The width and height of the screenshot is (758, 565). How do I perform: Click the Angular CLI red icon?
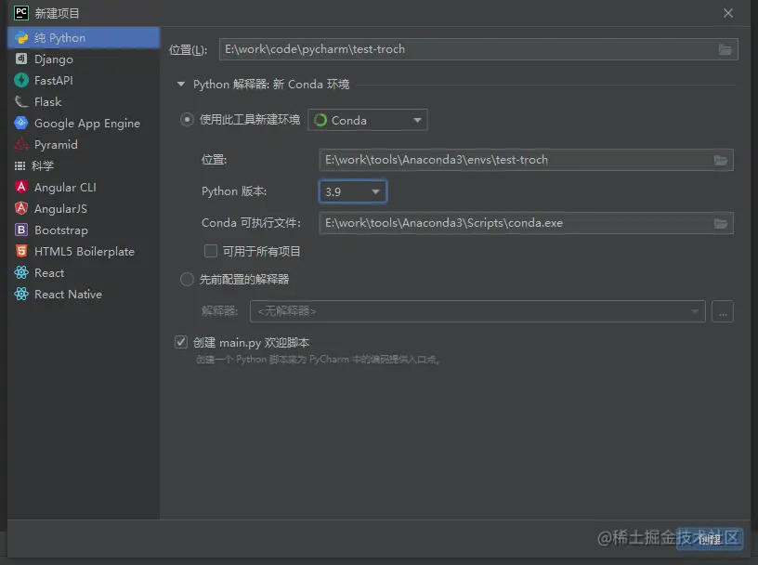(21, 187)
